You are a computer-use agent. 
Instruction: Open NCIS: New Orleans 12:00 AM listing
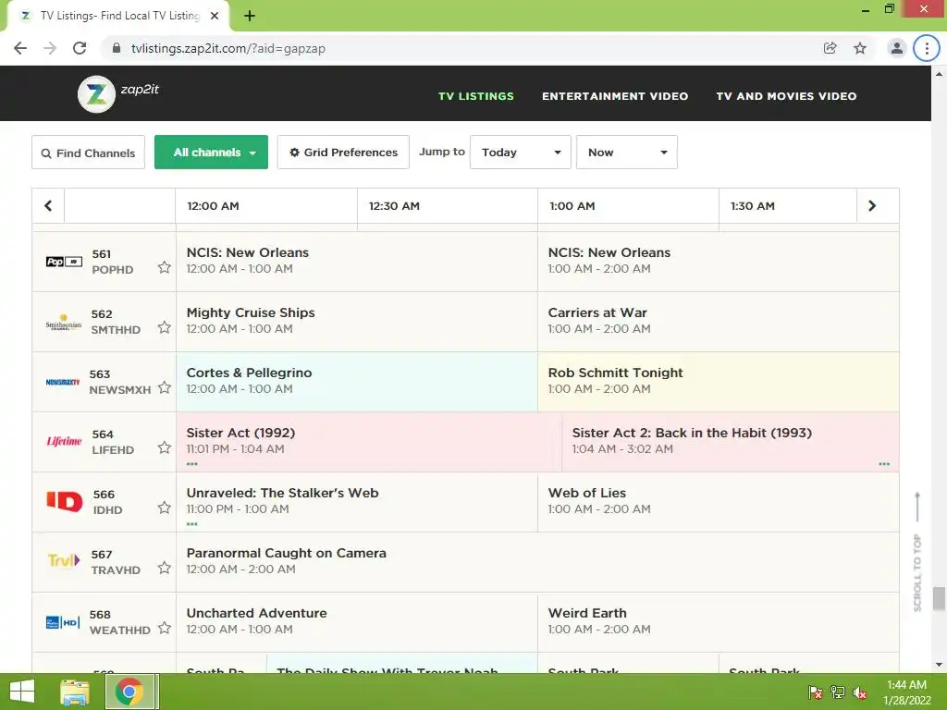357,262
